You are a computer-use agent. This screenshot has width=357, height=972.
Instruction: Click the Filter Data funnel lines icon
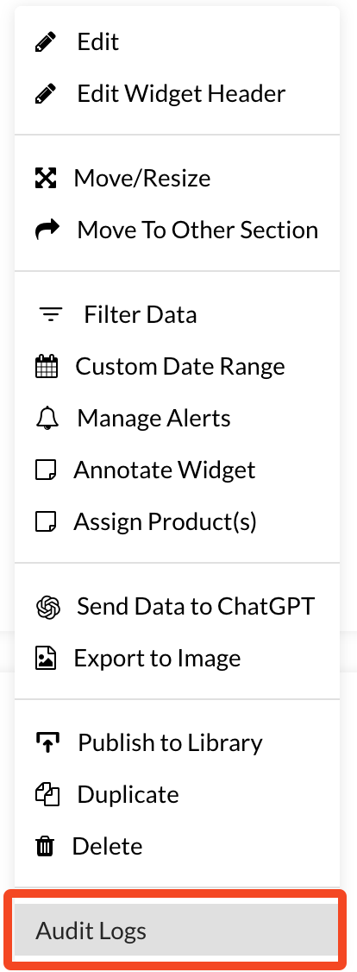pyautogui.click(x=51, y=315)
